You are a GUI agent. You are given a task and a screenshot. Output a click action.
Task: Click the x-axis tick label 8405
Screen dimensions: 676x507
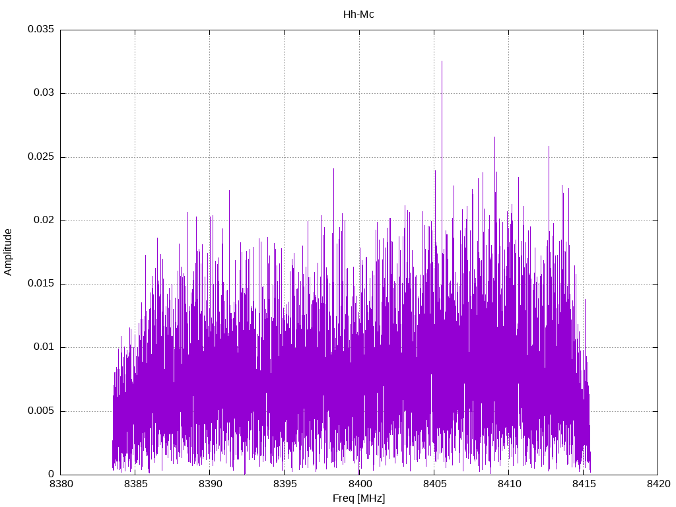point(434,484)
